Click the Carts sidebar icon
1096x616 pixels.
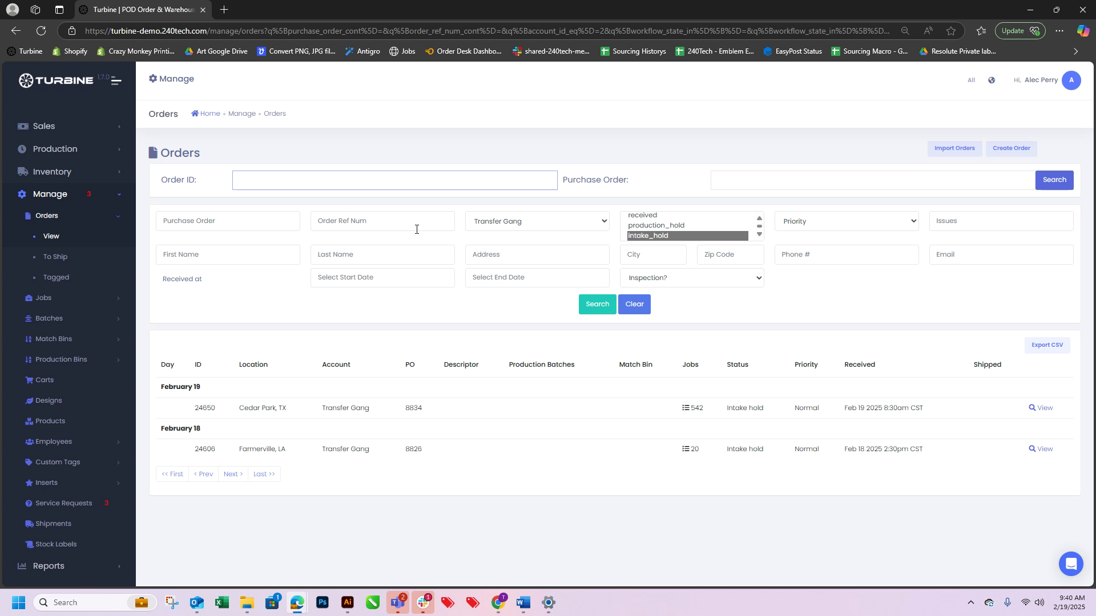29,380
